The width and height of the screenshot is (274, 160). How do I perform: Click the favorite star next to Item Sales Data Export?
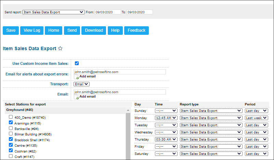click(60, 48)
